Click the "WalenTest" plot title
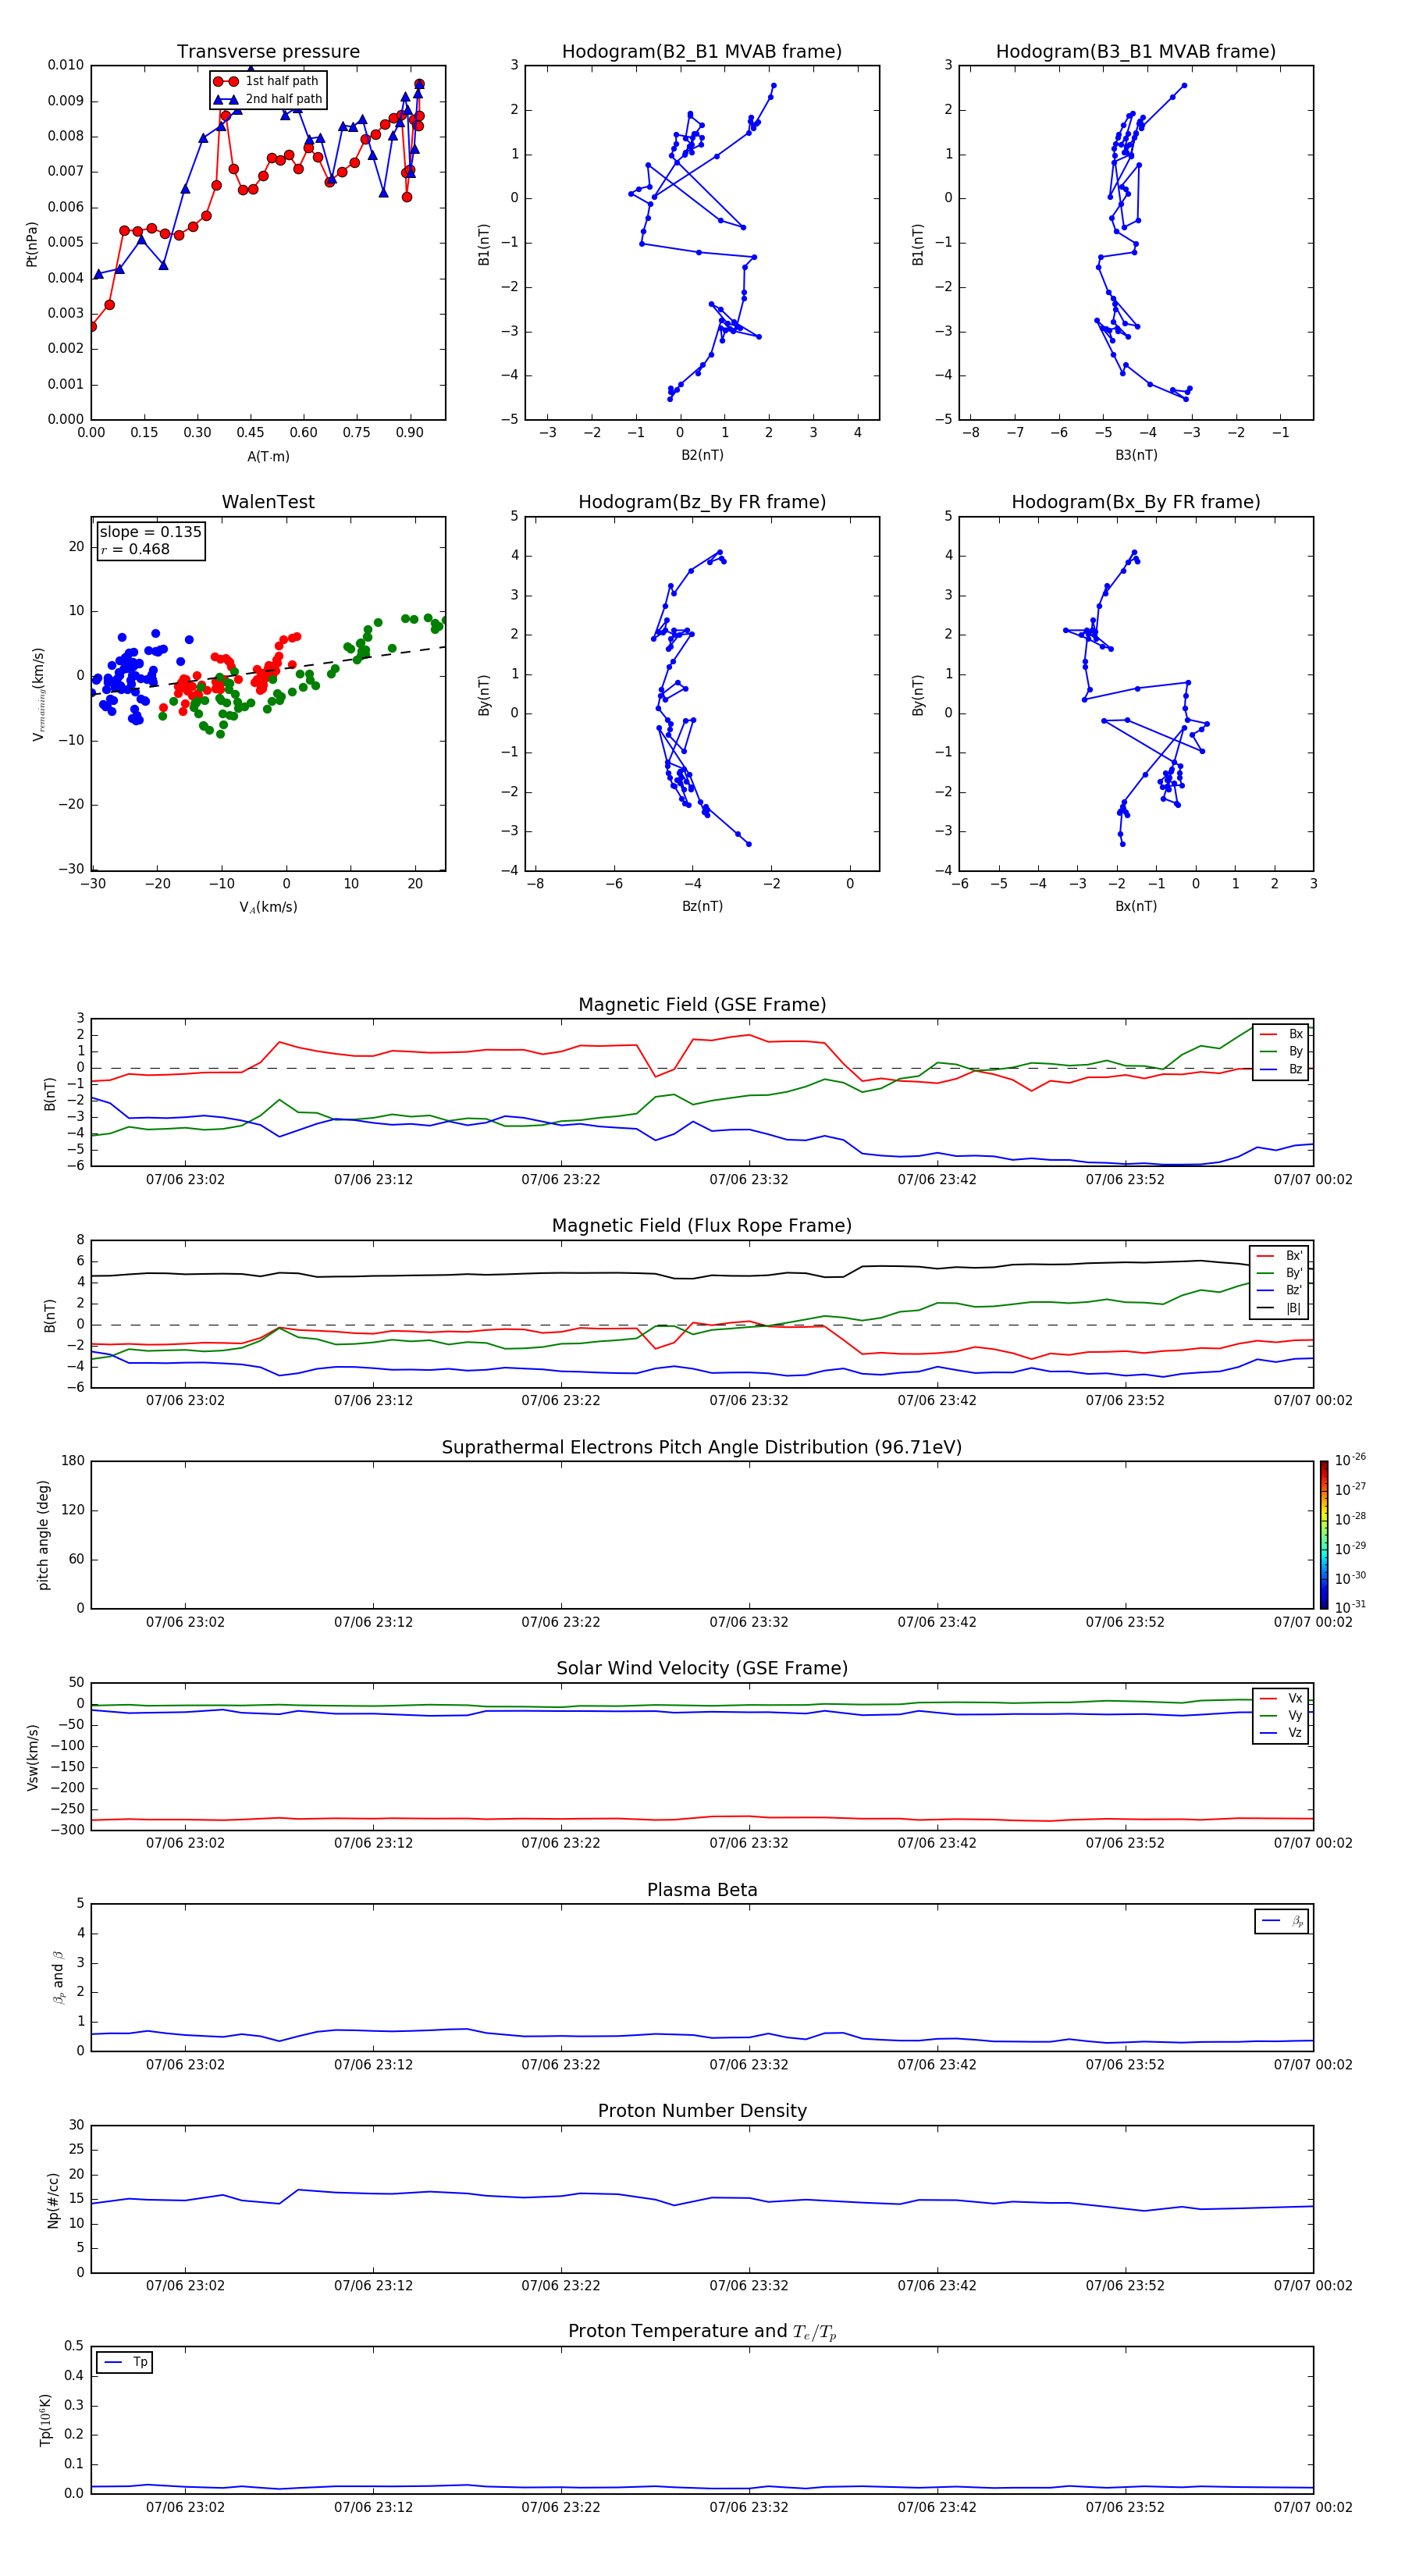1405x2576 pixels. coord(268,502)
